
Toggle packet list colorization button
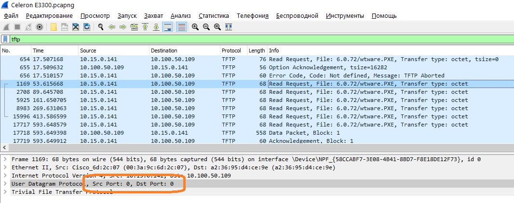[x=181, y=27]
